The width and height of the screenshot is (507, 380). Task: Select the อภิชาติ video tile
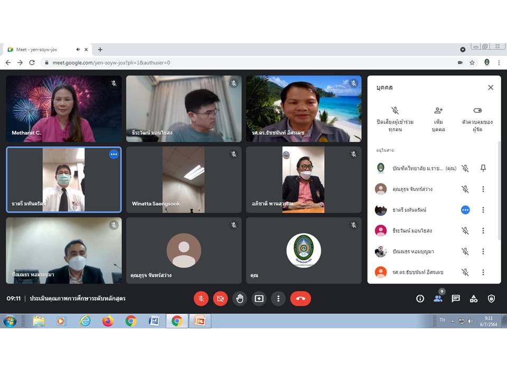pos(304,179)
